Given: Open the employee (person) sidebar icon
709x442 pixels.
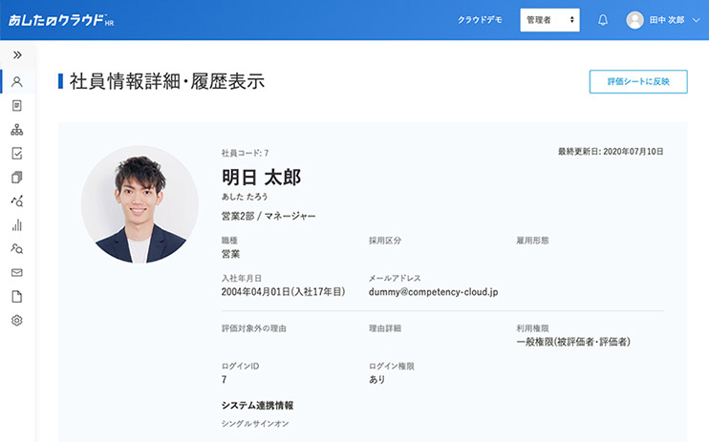Looking at the screenshot, I should pyautogui.click(x=17, y=82).
